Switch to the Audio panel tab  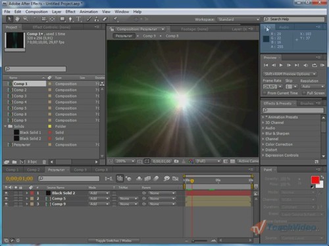[284, 27]
